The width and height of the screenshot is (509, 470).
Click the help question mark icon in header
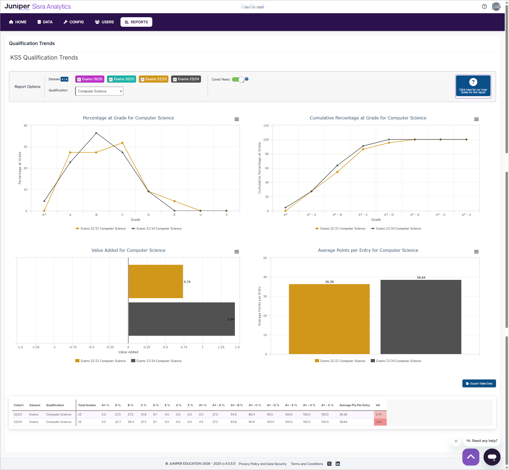[484, 6]
